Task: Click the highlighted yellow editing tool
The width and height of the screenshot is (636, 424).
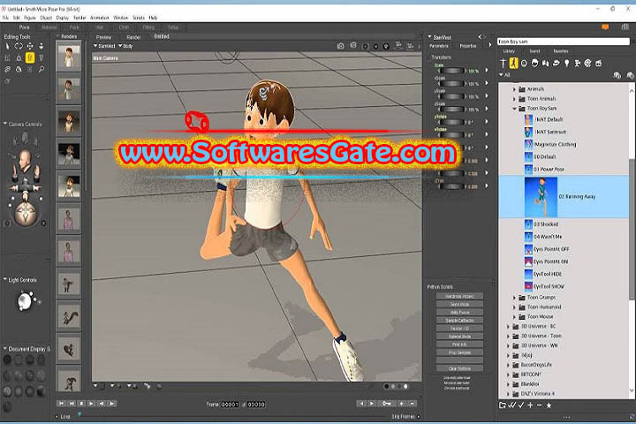Action: point(30,58)
